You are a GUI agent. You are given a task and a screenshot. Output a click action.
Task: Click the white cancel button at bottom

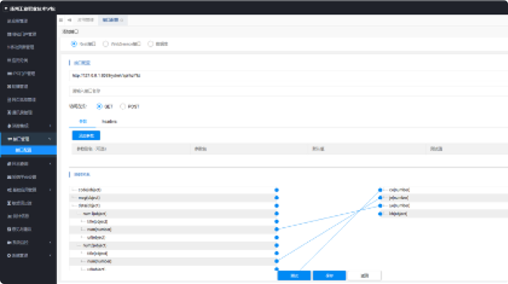364,276
